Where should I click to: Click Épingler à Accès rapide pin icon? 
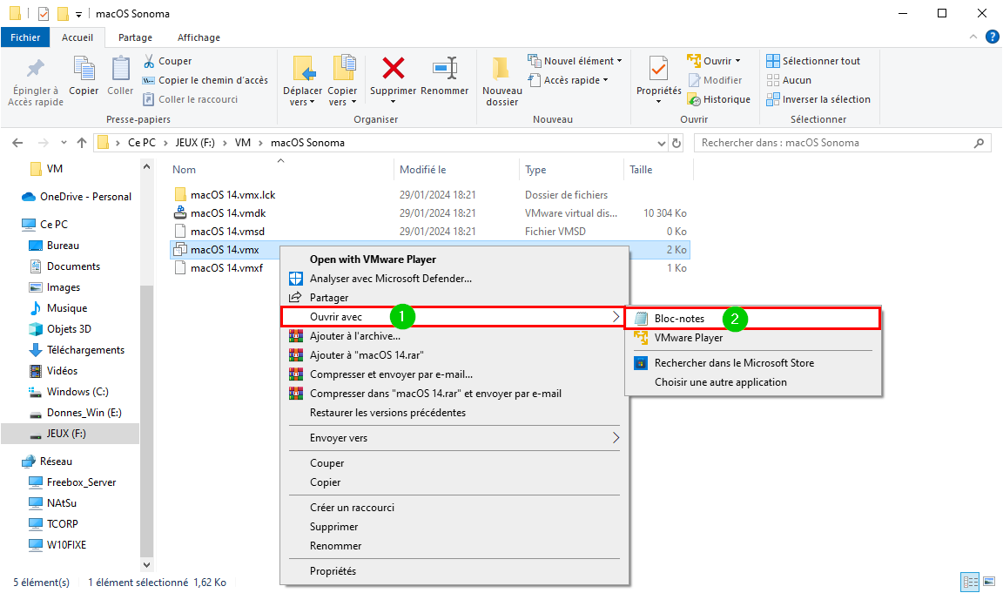pos(35,69)
